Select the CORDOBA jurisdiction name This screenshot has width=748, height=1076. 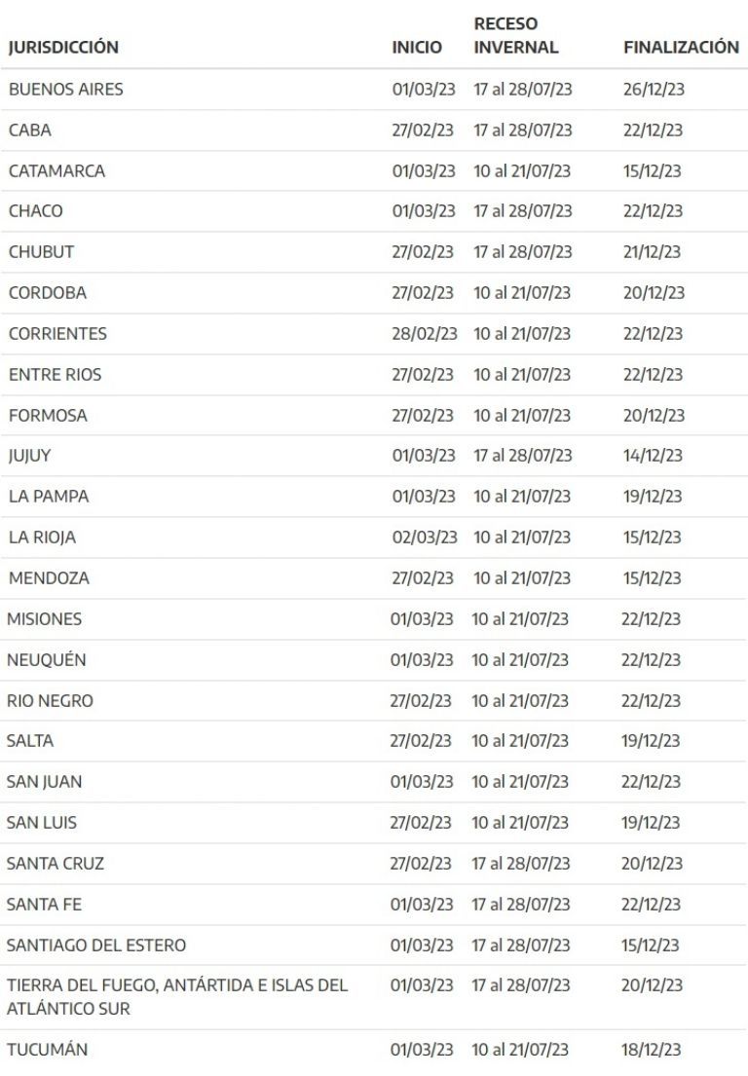[x=48, y=293]
